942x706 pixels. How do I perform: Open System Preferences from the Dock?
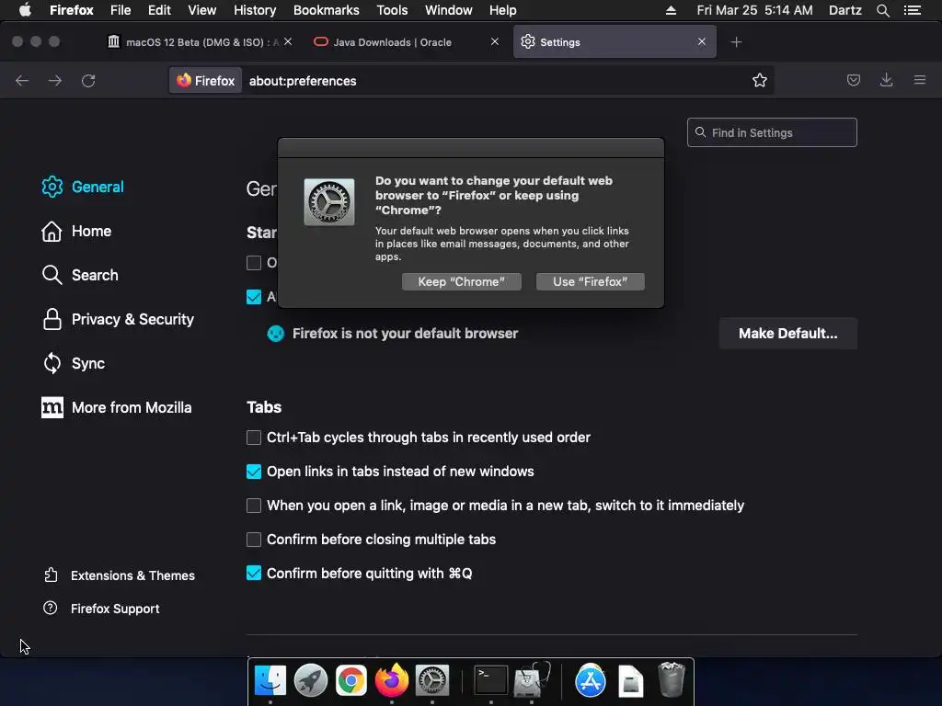(x=432, y=680)
